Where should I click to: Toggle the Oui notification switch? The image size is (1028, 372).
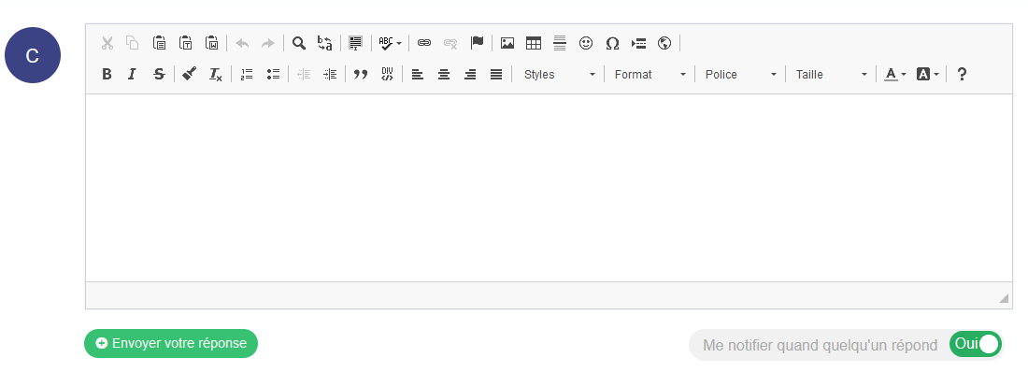tap(976, 344)
